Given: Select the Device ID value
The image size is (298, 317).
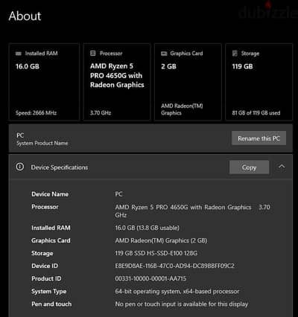Looking at the screenshot, I should click(174, 266).
